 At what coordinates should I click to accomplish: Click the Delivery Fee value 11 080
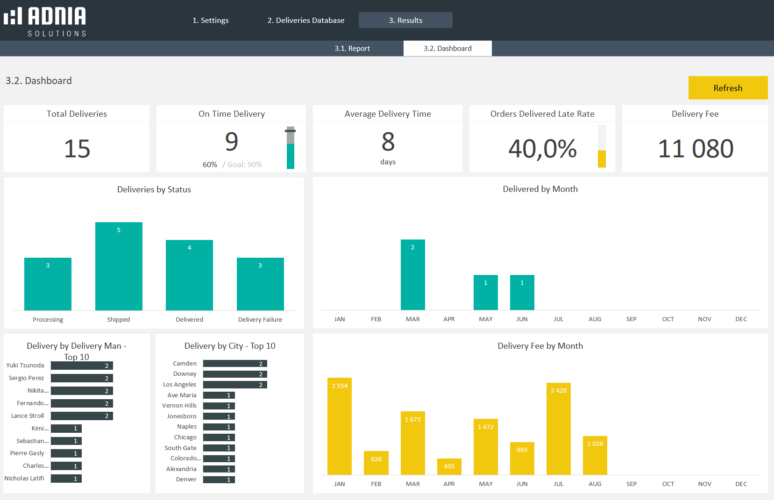pyautogui.click(x=695, y=148)
